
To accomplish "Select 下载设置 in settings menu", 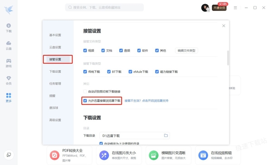I will (x=55, y=72).
